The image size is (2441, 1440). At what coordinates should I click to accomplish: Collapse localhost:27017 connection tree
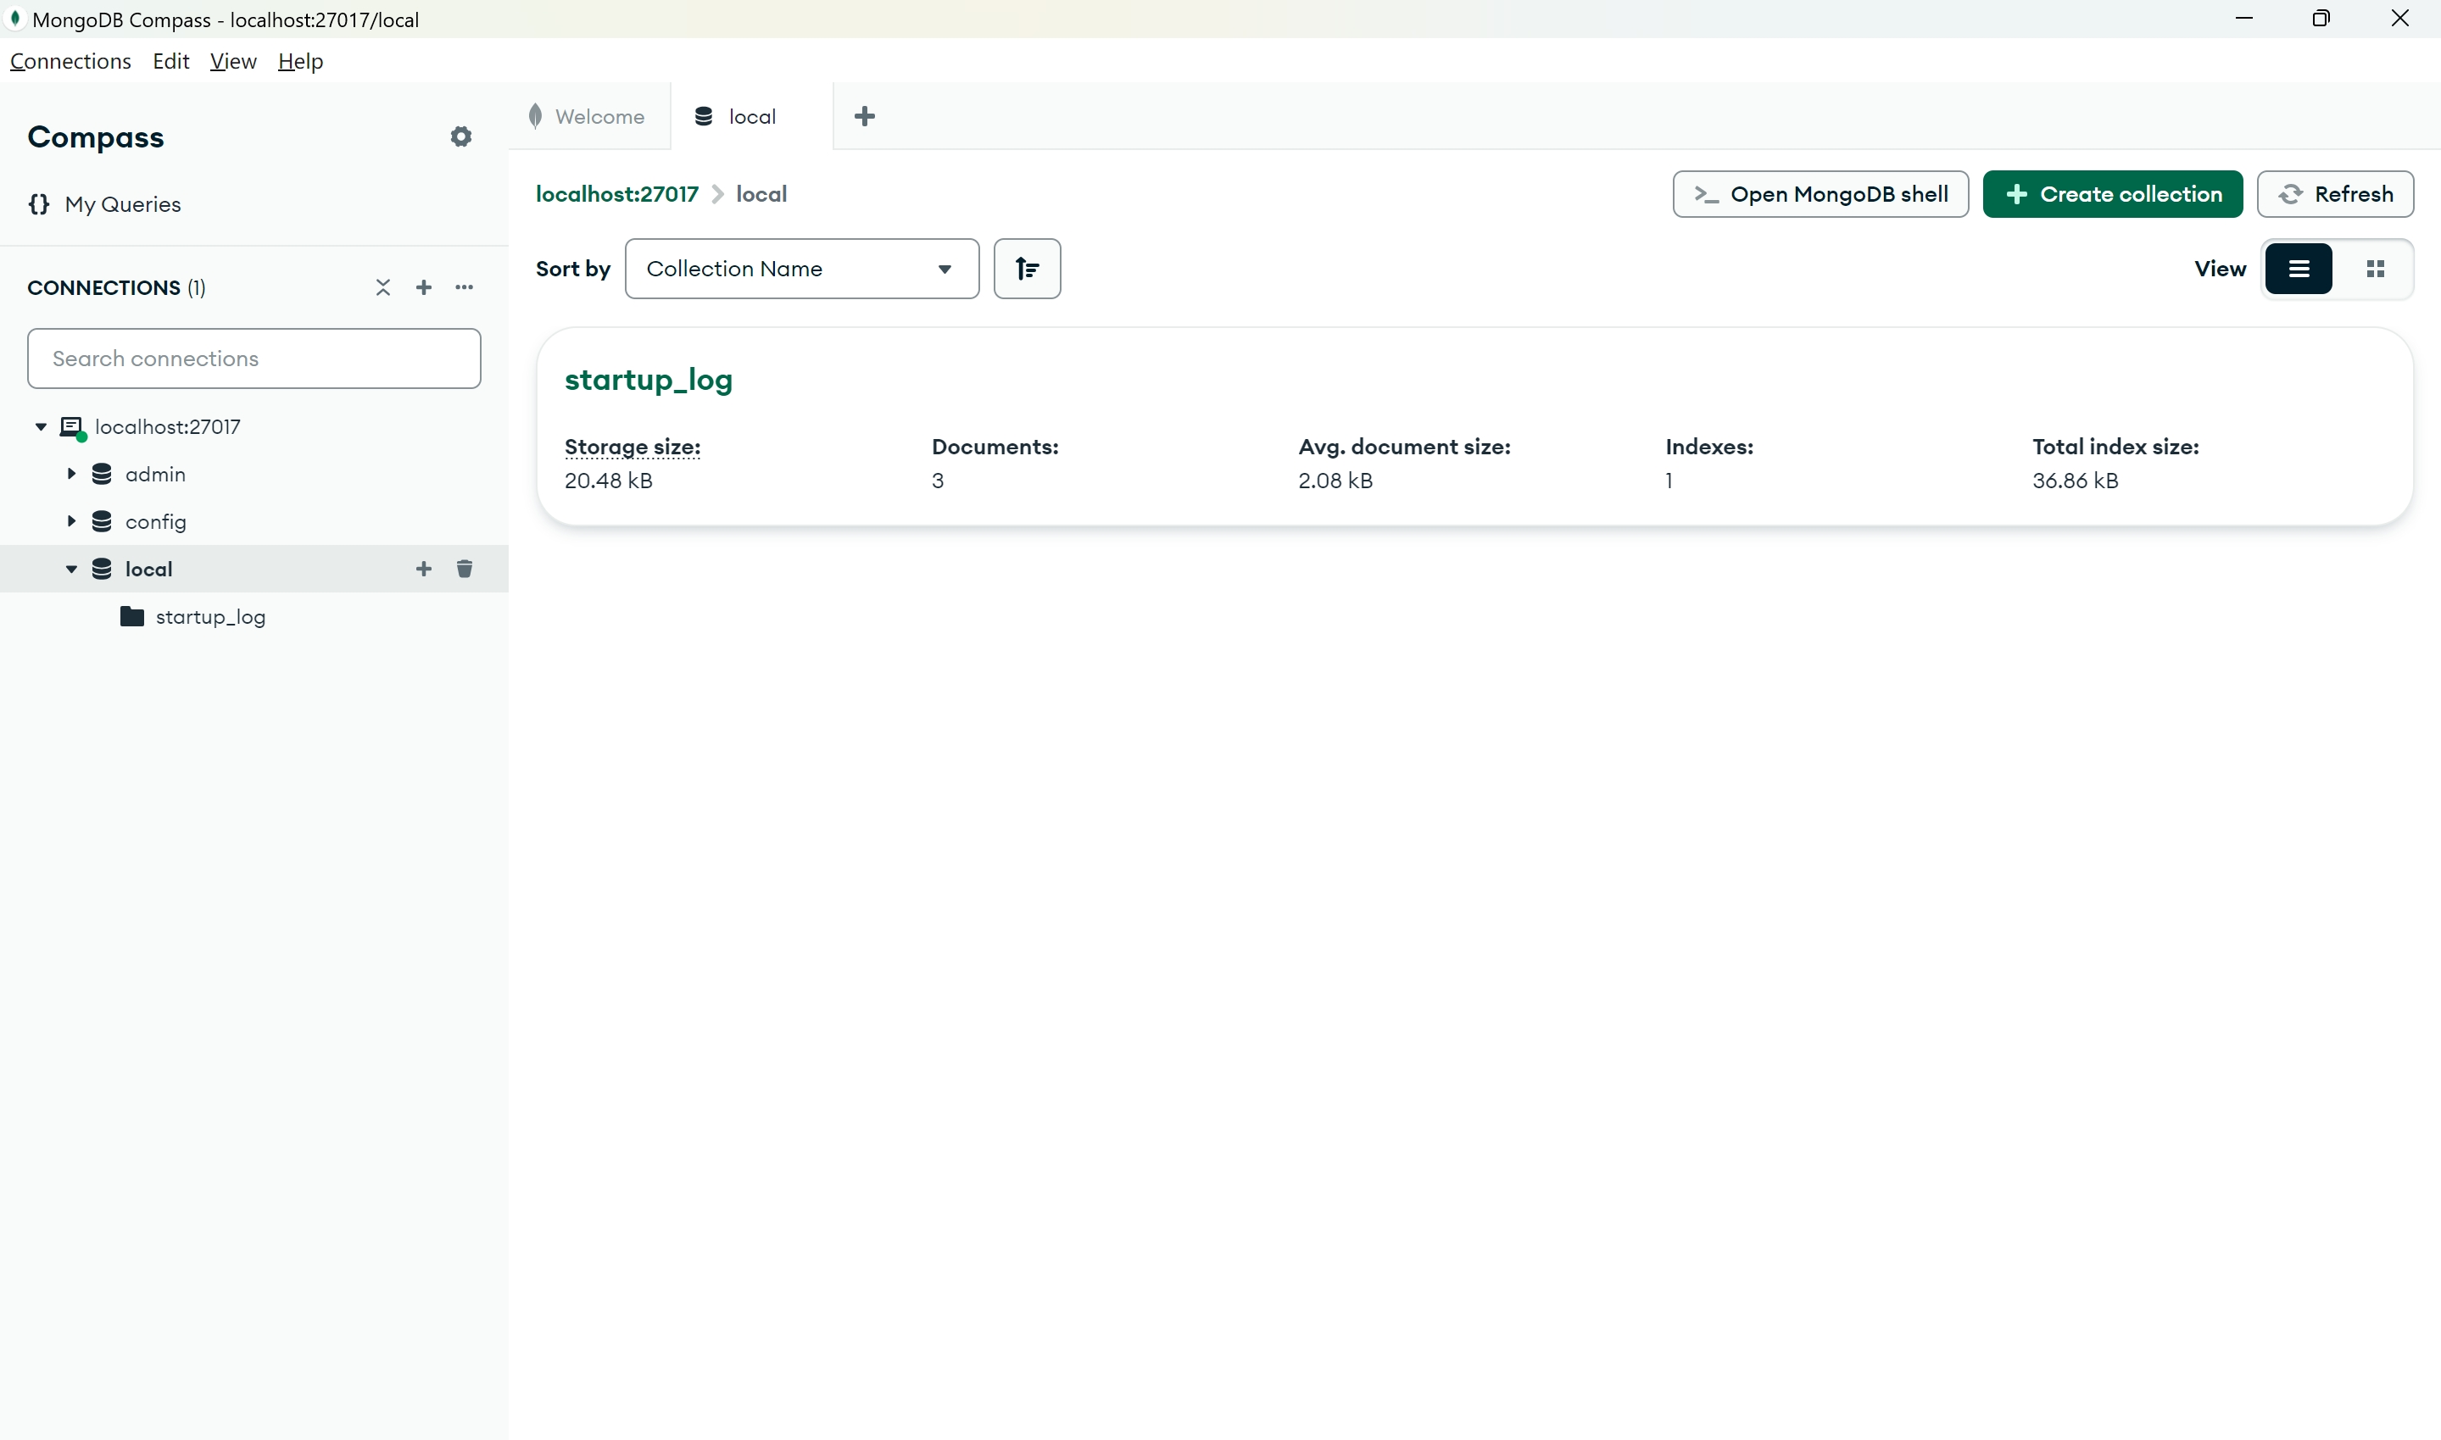click(41, 427)
